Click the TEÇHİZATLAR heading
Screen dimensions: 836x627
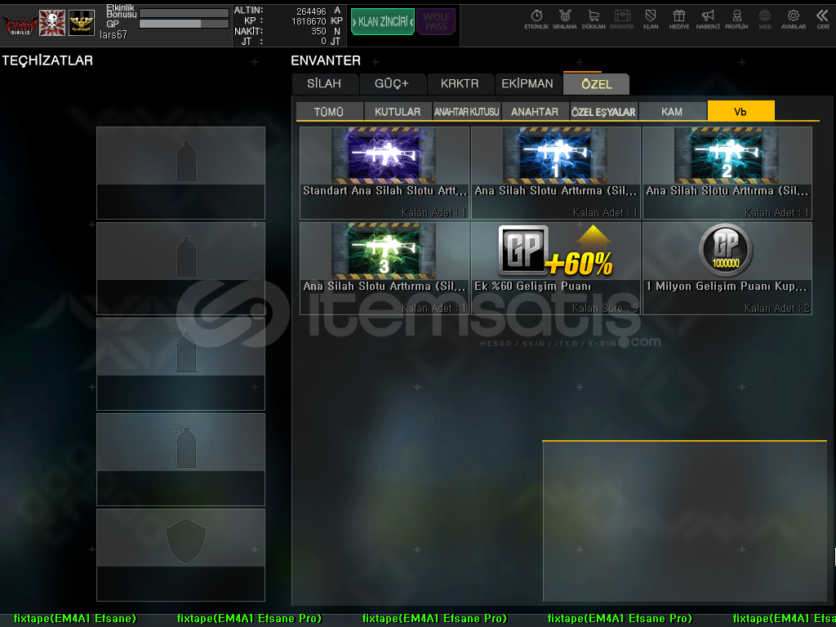pyautogui.click(x=47, y=60)
